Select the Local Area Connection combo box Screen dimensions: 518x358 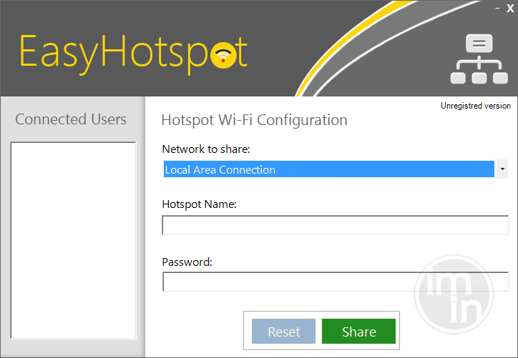(336, 169)
